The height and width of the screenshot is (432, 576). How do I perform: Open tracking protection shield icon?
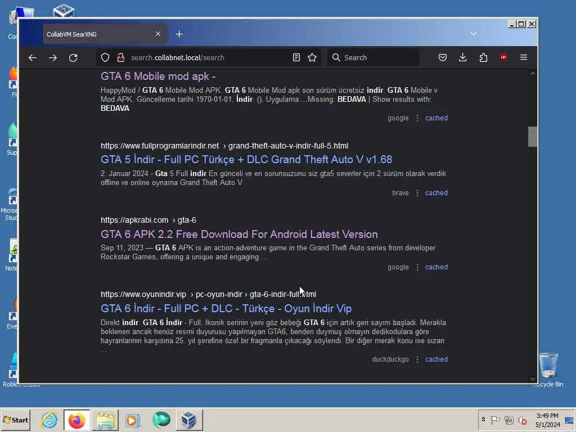[105, 58]
